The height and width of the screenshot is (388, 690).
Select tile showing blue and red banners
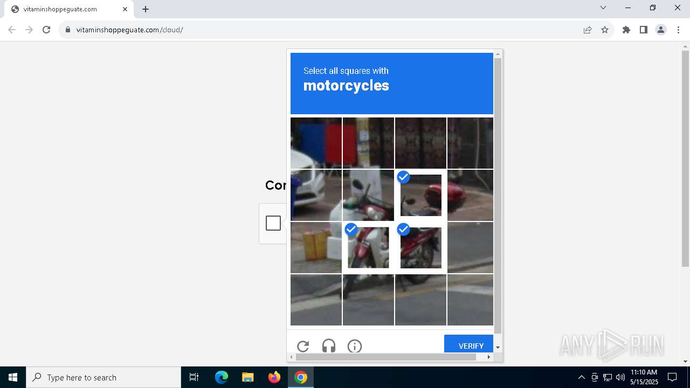tap(316, 143)
